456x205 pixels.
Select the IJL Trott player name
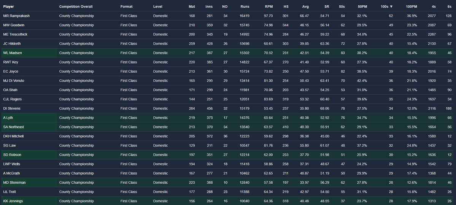click(x=10, y=192)
